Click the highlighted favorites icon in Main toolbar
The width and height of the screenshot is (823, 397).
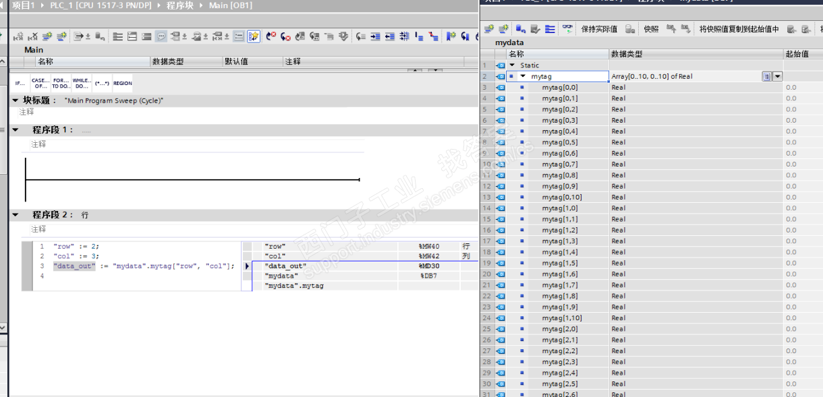254,36
